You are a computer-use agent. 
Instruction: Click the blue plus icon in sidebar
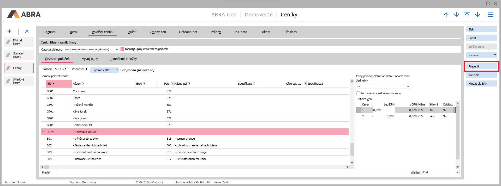(x=9, y=31)
